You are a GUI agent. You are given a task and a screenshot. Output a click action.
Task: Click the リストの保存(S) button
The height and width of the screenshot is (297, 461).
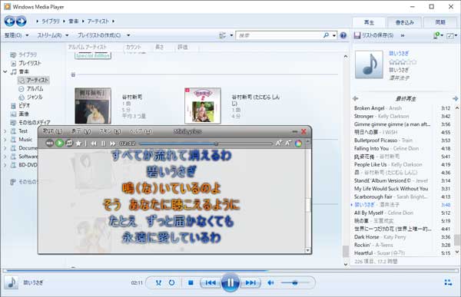coord(373,35)
